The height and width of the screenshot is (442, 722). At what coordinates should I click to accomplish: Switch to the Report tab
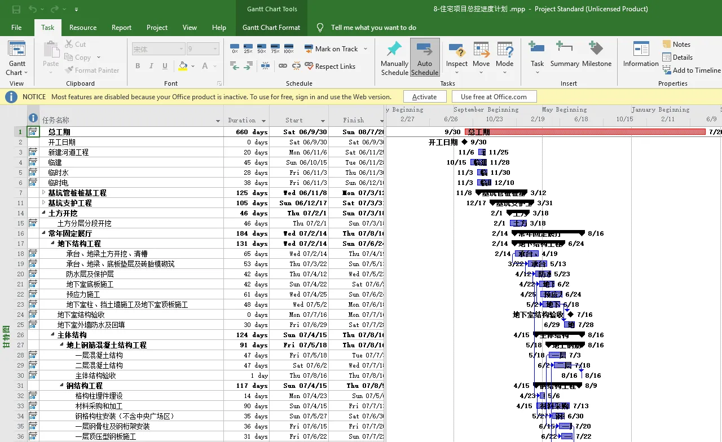tap(121, 28)
